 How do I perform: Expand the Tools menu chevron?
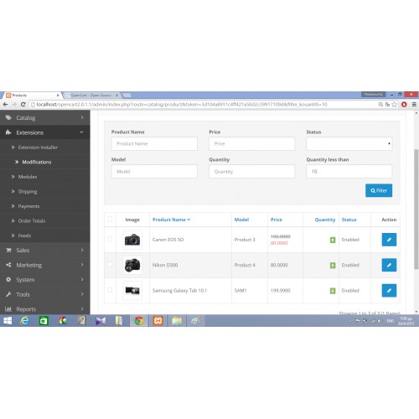pos(82,294)
